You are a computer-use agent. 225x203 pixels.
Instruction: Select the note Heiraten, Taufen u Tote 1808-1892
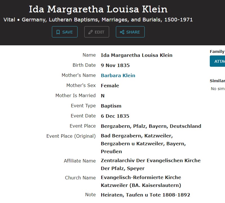tap(145, 195)
